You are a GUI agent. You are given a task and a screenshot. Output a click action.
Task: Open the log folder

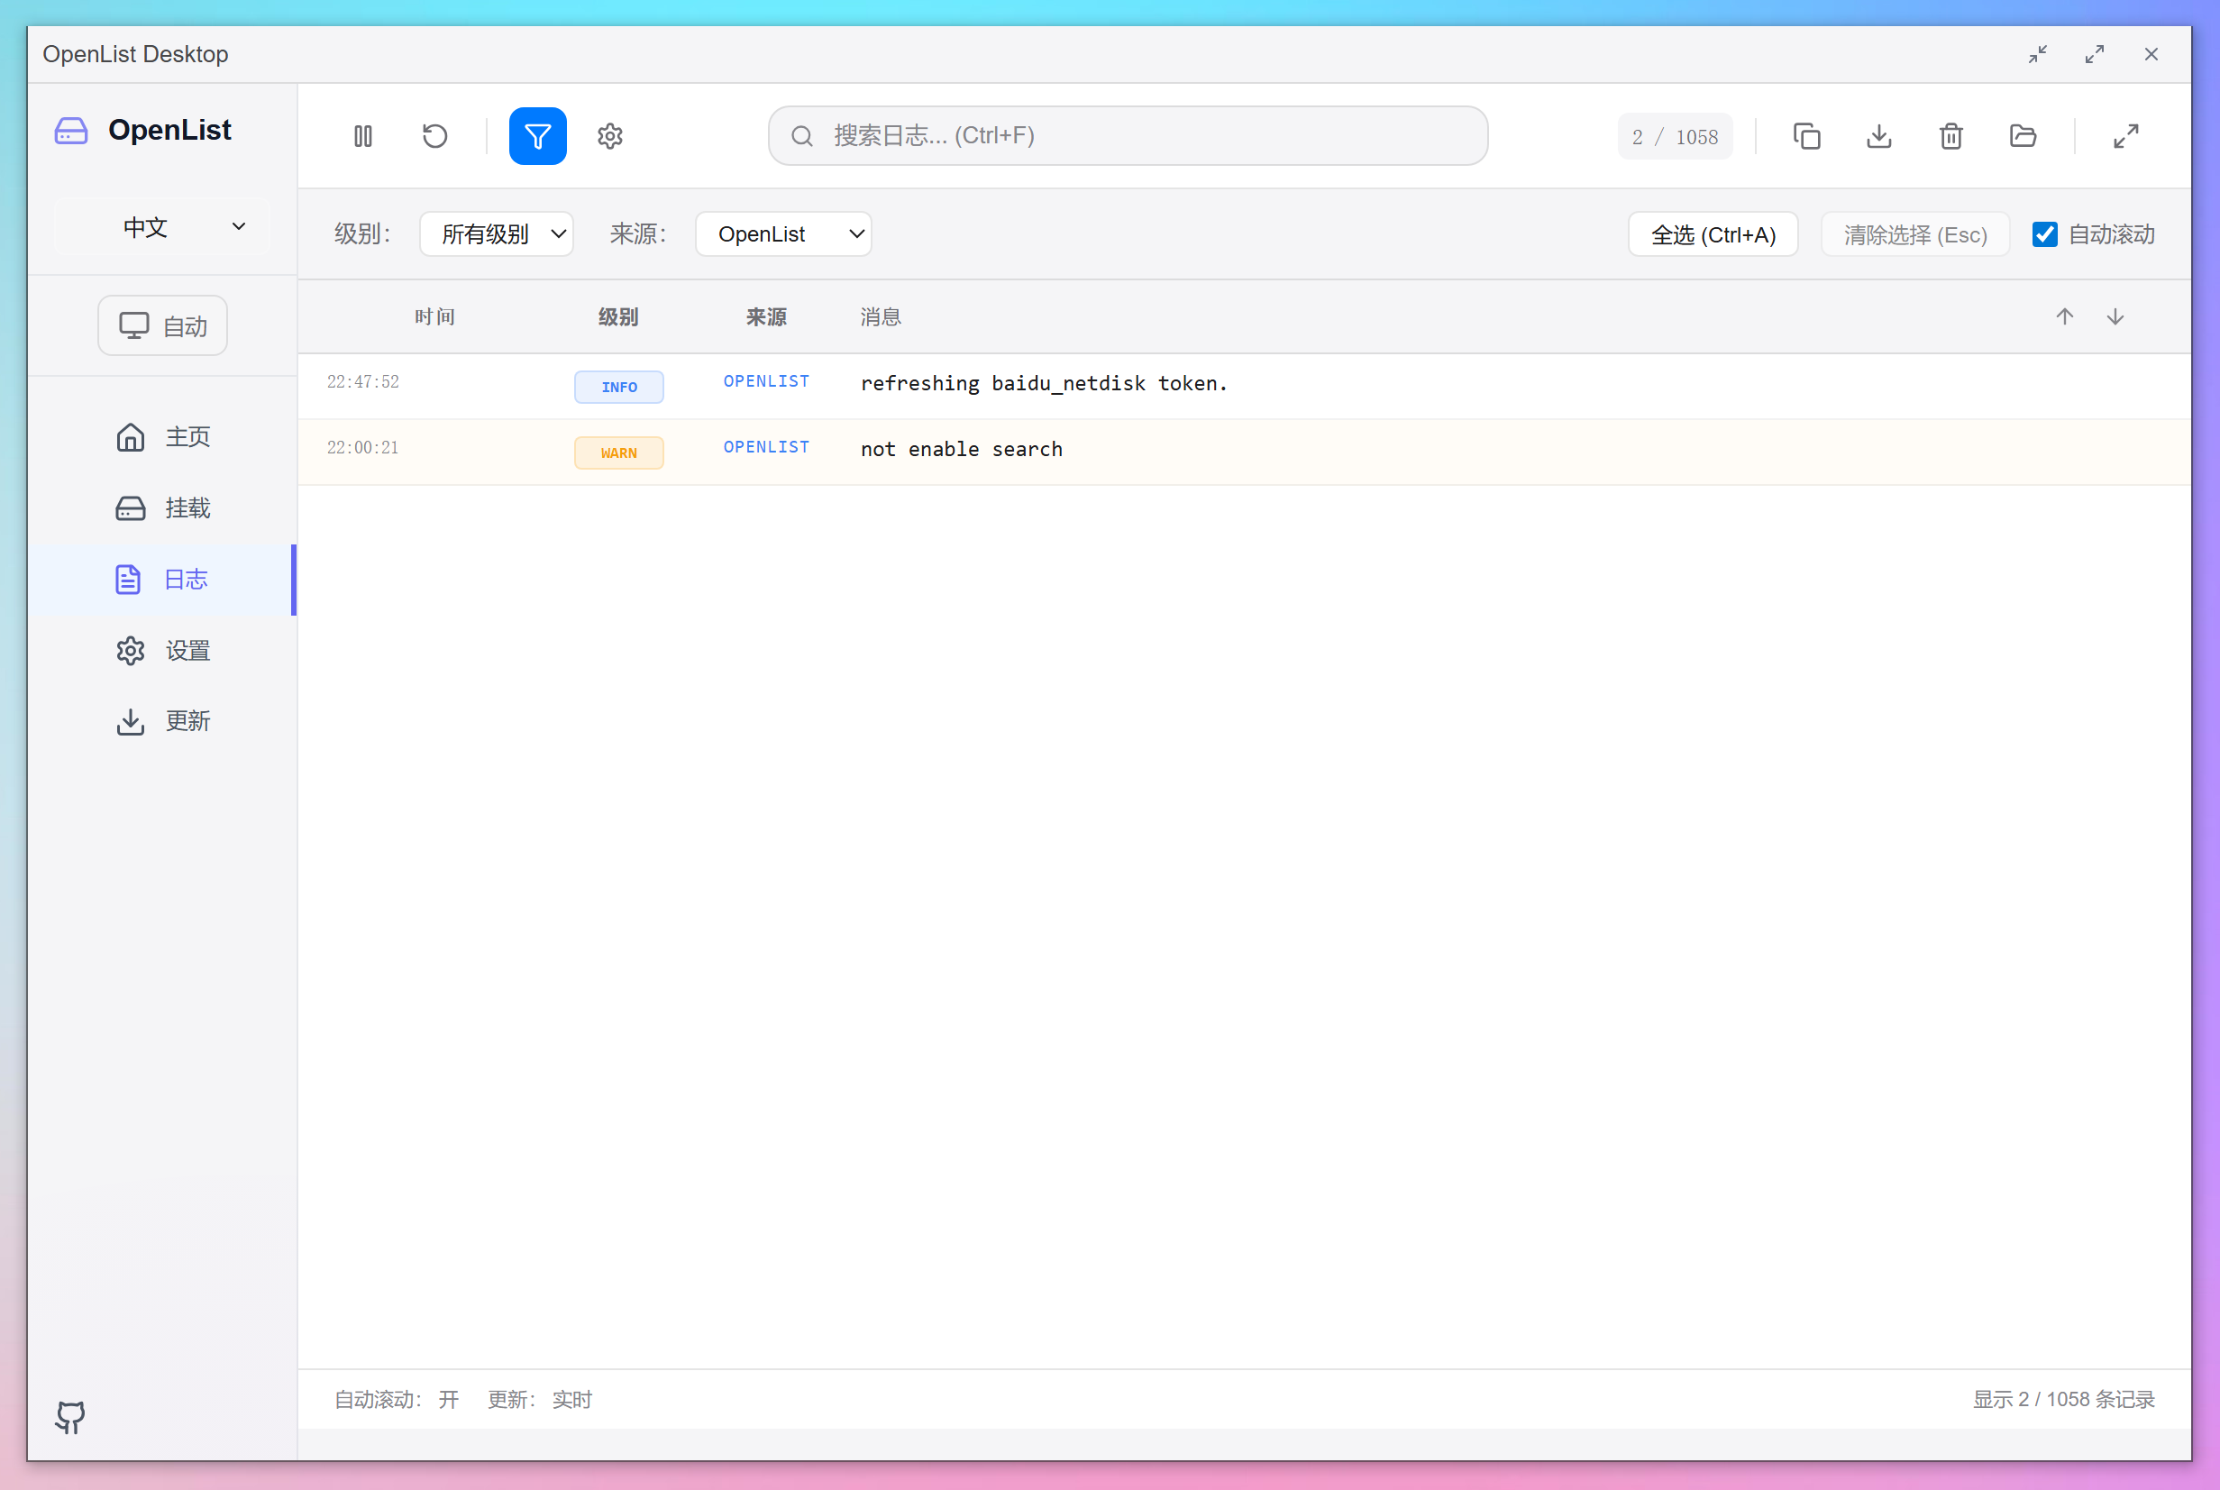pyautogui.click(x=2023, y=136)
